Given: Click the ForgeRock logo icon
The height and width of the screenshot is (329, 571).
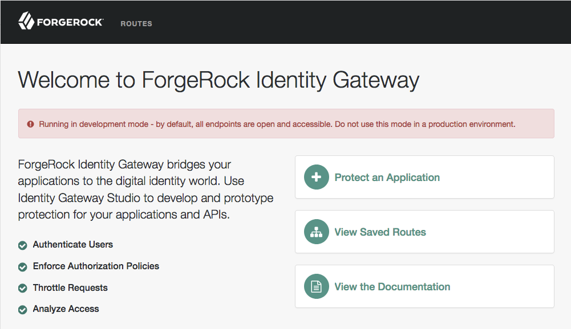Looking at the screenshot, I should [x=26, y=20].
